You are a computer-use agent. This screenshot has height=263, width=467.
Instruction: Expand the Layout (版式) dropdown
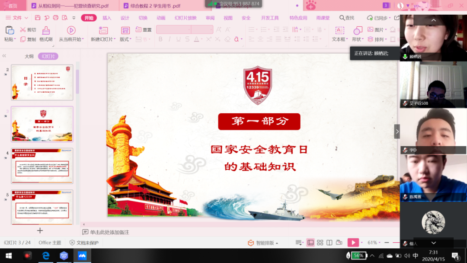point(125,39)
